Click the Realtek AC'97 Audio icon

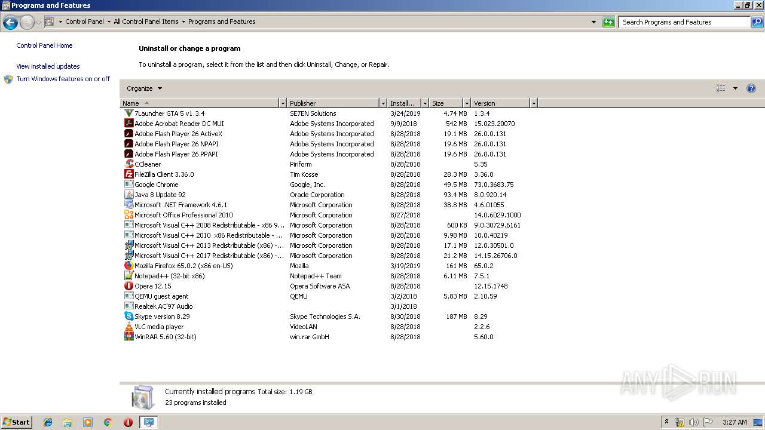click(x=128, y=306)
